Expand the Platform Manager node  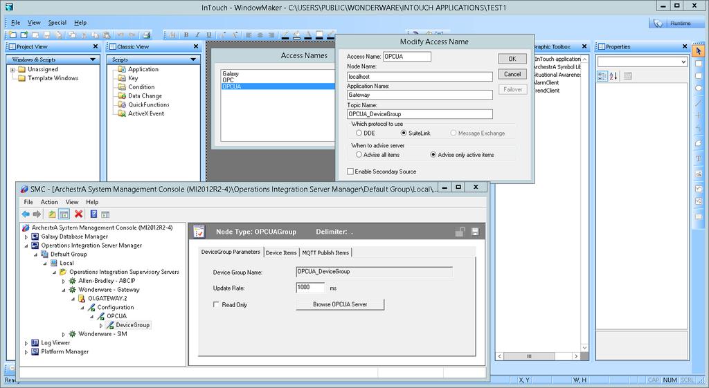coord(26,352)
